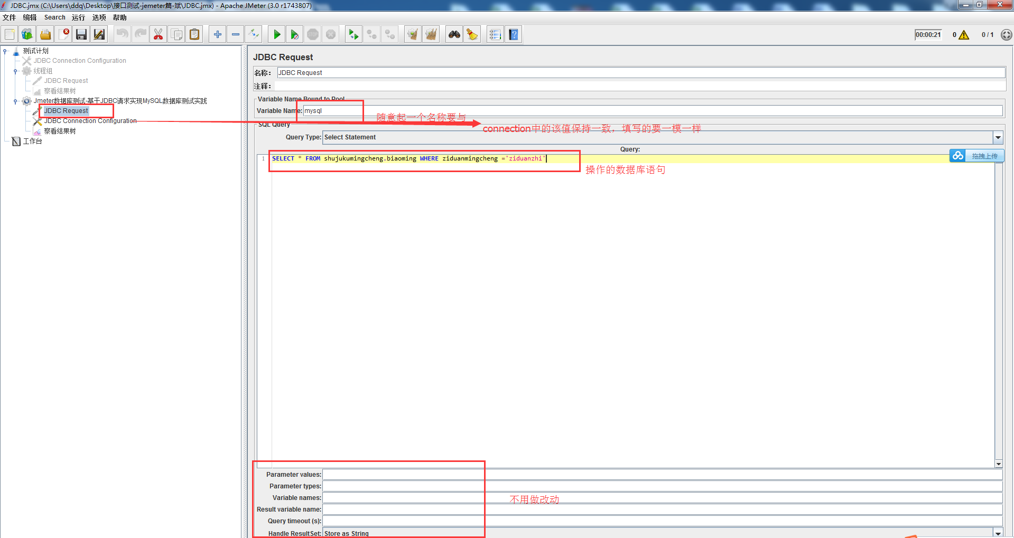This screenshot has width=1014, height=538.
Task: Start test without pauses using crossed-out play icon
Action: tap(294, 34)
